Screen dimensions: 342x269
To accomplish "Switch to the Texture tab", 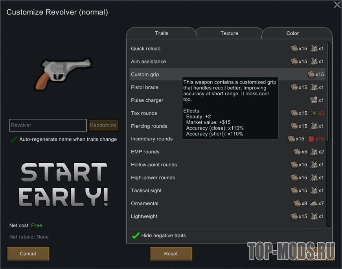I will click(229, 33).
